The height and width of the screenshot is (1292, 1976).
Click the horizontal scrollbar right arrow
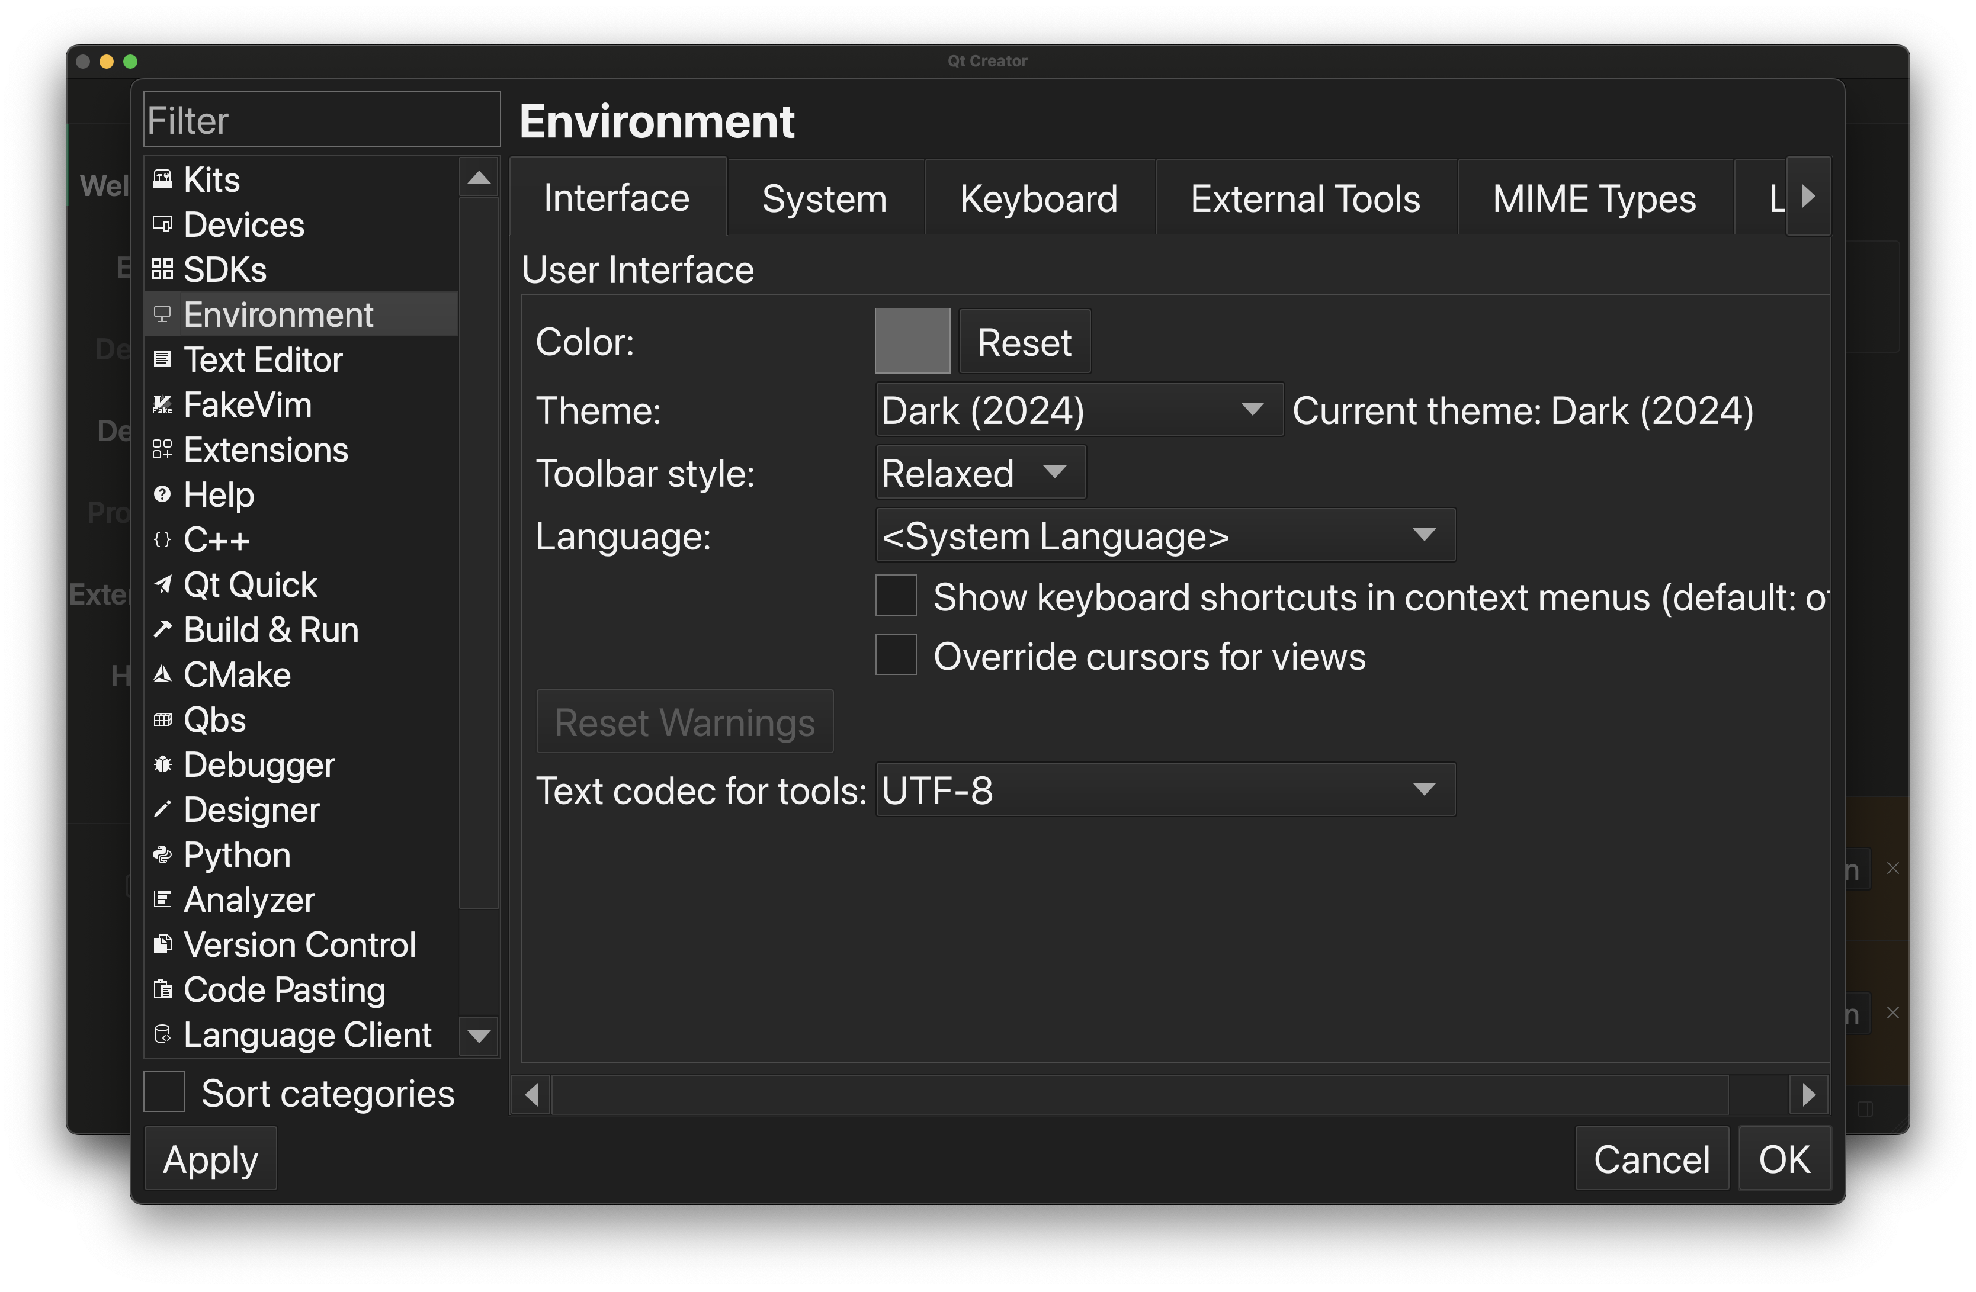click(x=1808, y=1095)
